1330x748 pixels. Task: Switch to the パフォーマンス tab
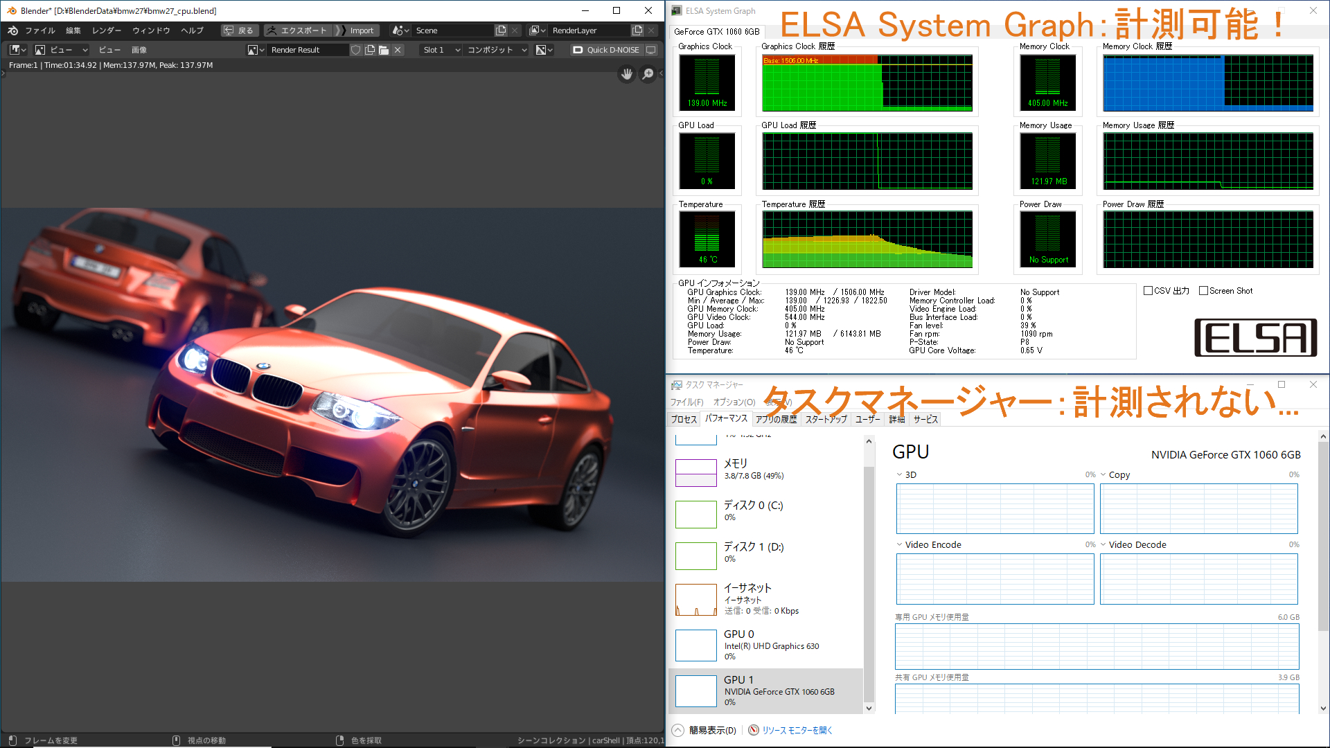(726, 418)
